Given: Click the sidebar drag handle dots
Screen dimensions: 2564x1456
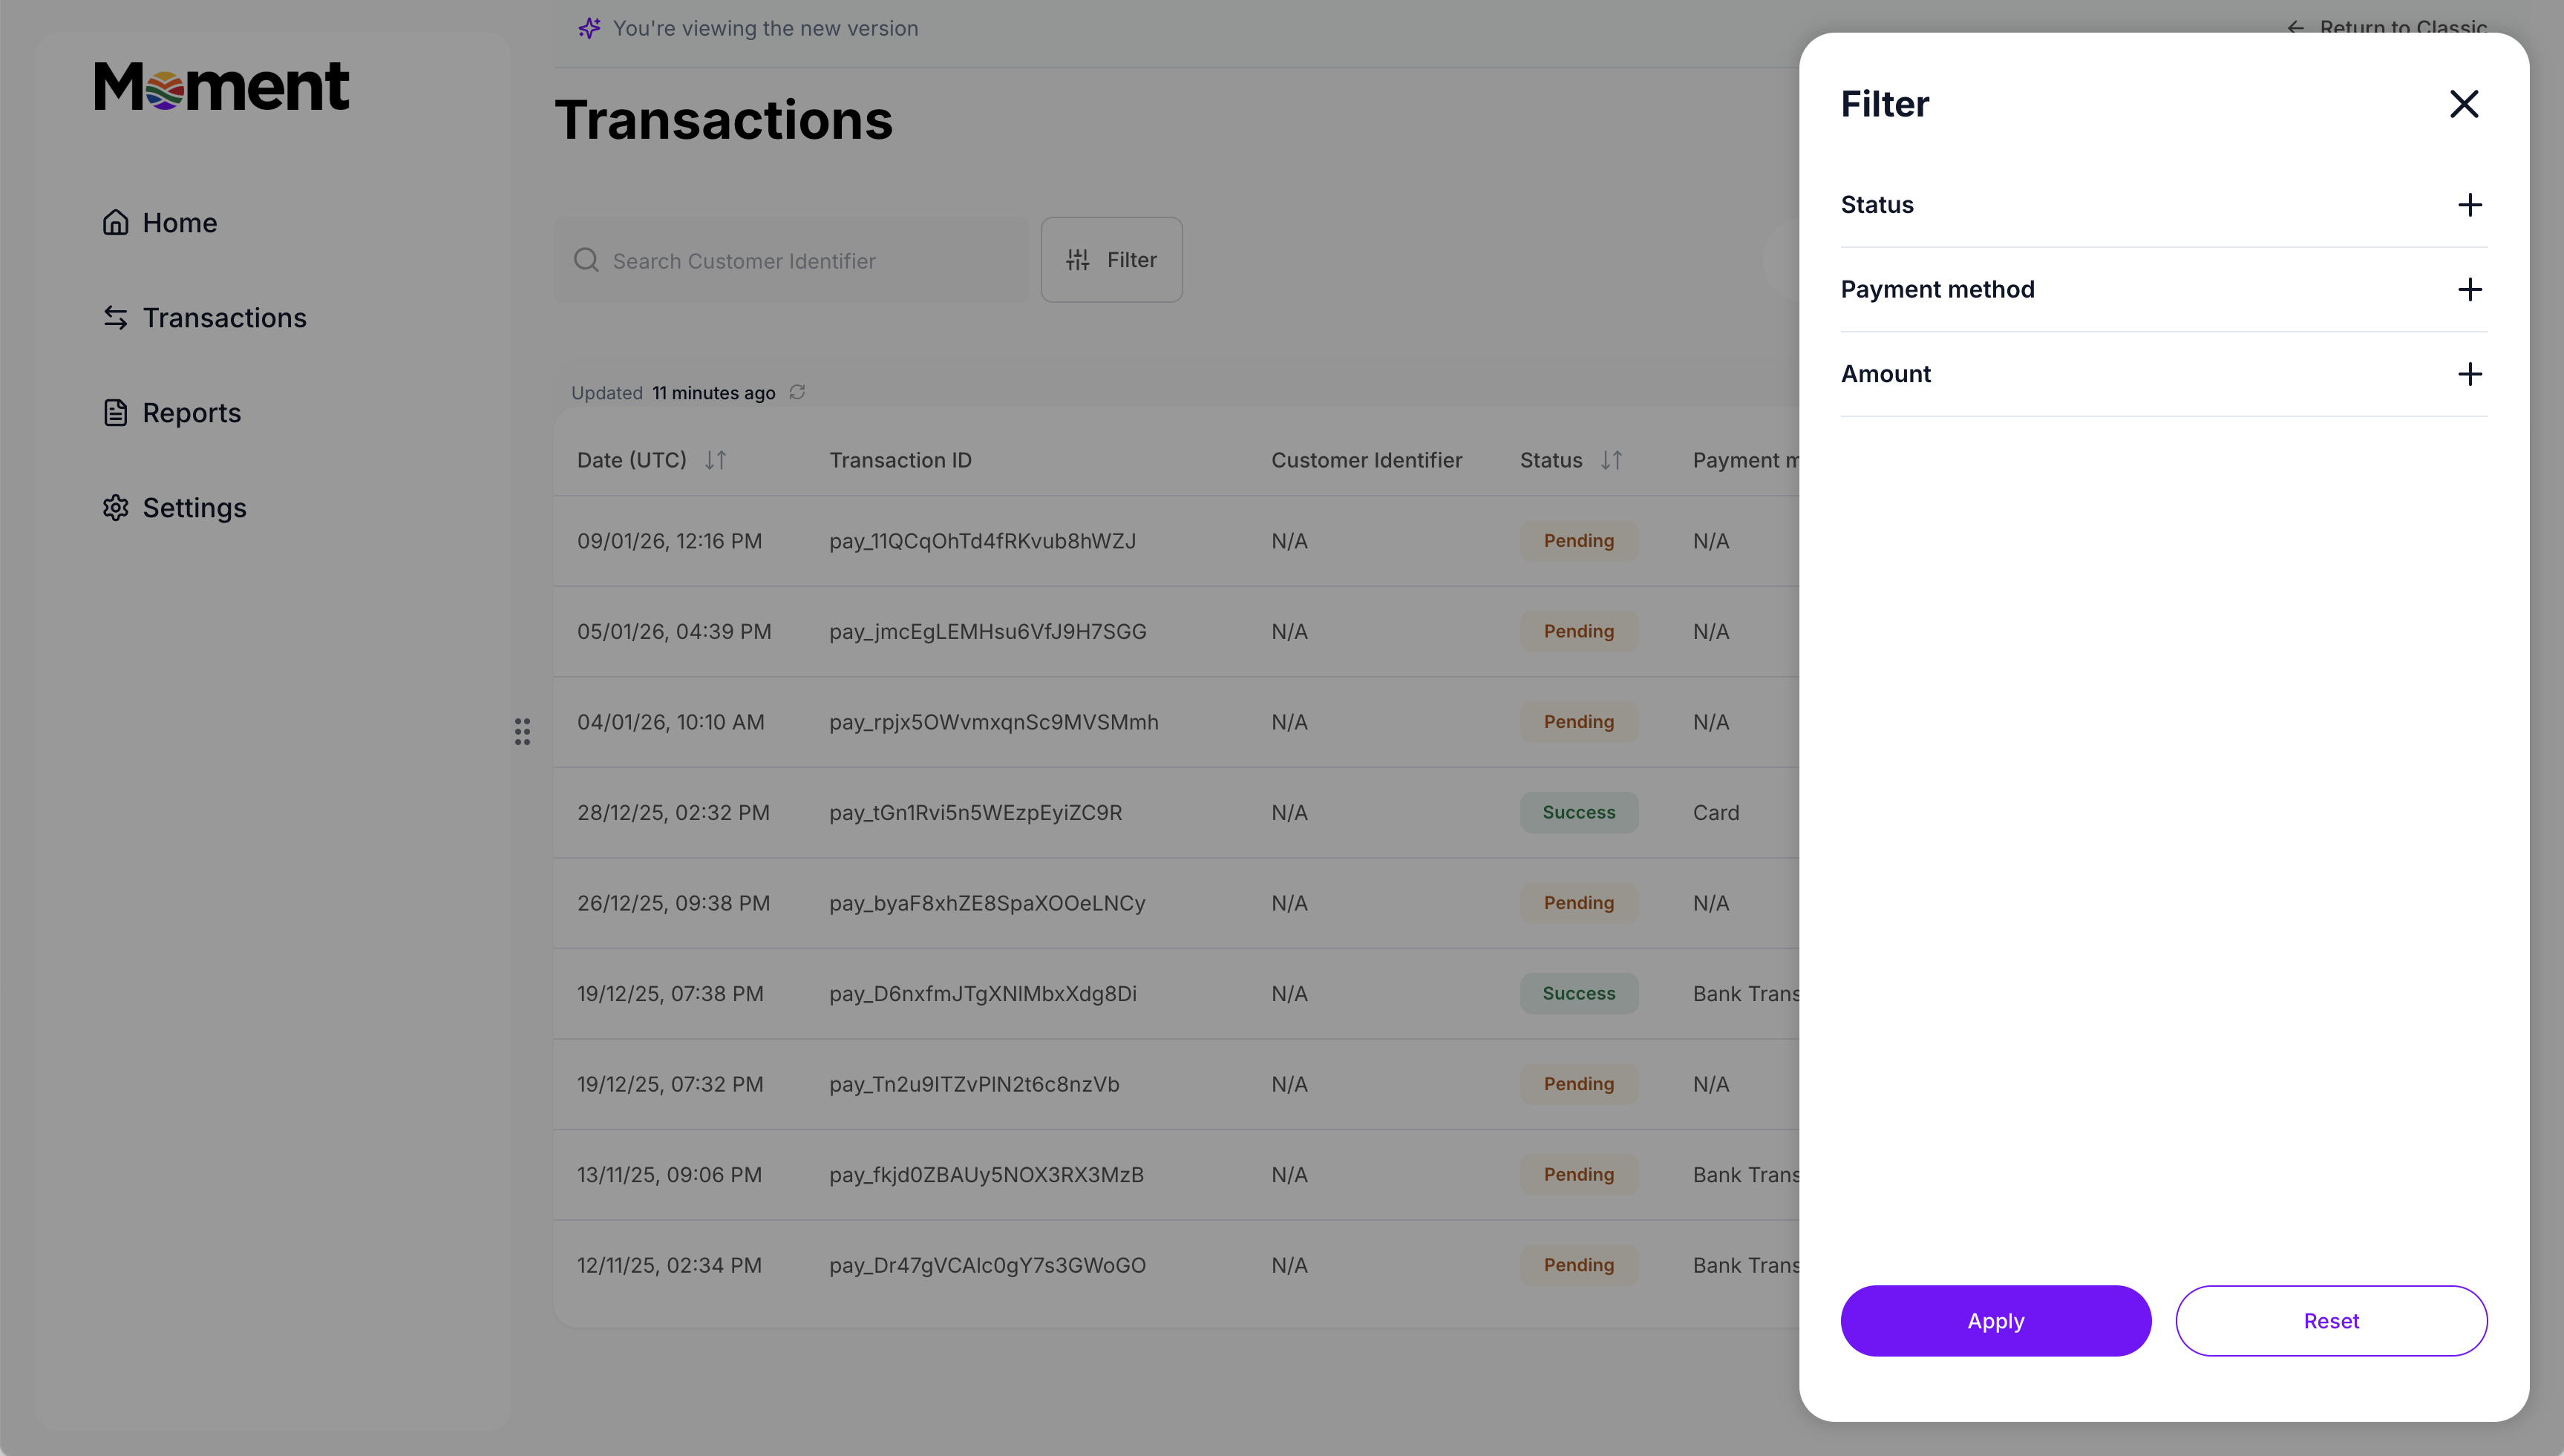Looking at the screenshot, I should point(522,731).
